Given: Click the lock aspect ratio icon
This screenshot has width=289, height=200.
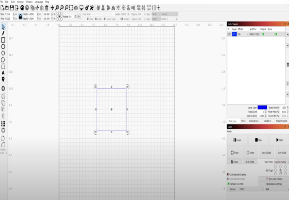Looking at the screenshot, I should [20, 16].
